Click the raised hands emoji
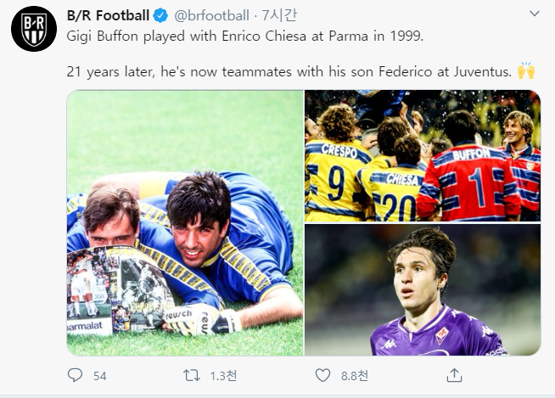Image resolution: width=555 pixels, height=398 pixels. pos(526,72)
